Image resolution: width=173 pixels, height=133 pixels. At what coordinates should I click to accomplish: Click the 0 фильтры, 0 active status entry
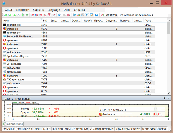click(x=128, y=129)
